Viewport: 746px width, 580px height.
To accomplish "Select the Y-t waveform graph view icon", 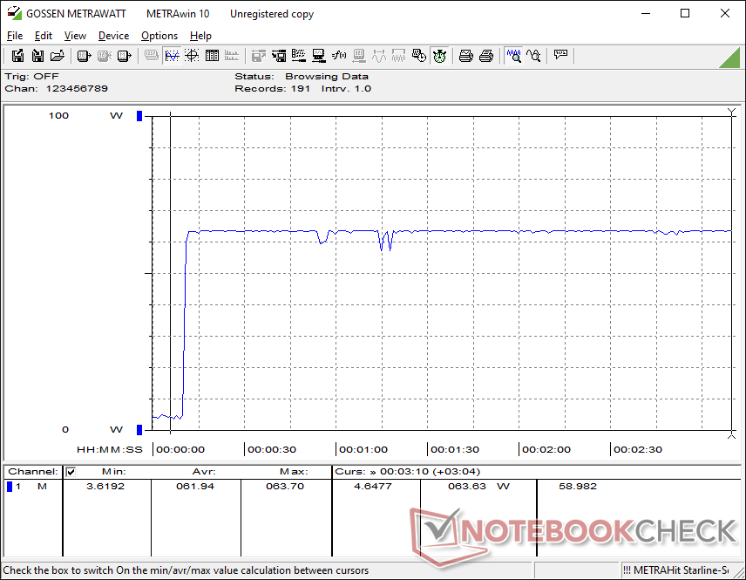I will coord(172,56).
